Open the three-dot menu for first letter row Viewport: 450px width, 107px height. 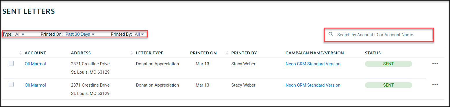(435, 64)
